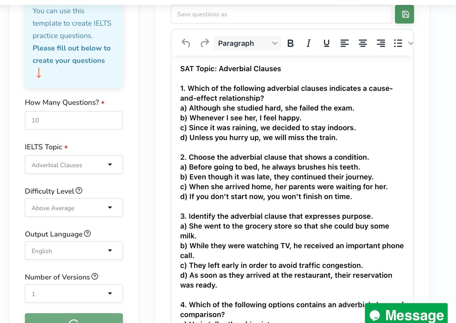Redo the last edit
This screenshot has height=323, width=456.
point(204,43)
